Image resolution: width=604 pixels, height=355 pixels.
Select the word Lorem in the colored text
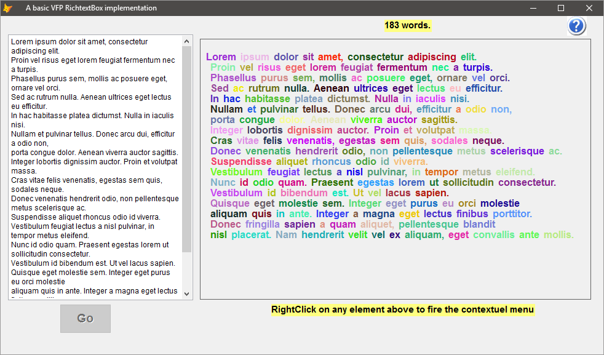tap(221, 57)
